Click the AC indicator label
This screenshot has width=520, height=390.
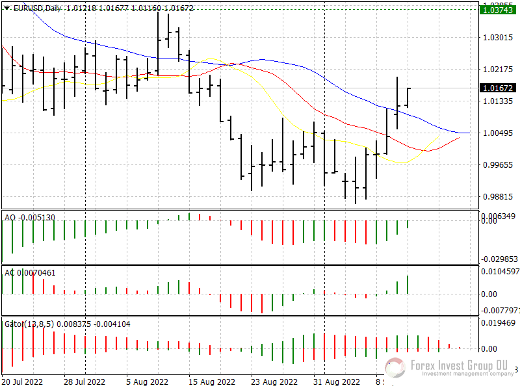pos(10,272)
